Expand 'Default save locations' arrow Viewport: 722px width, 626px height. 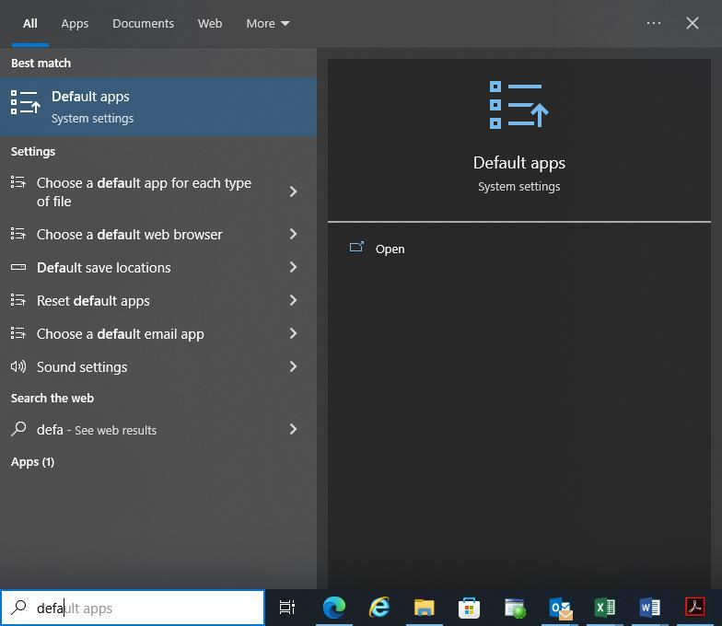point(293,267)
